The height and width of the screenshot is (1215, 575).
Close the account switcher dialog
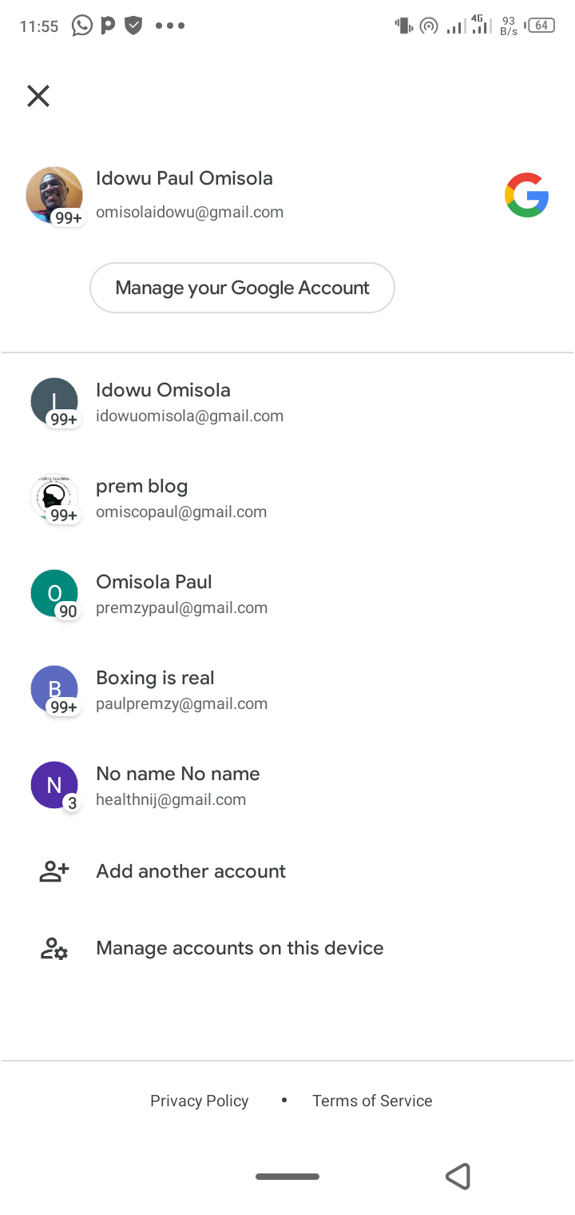[38, 95]
